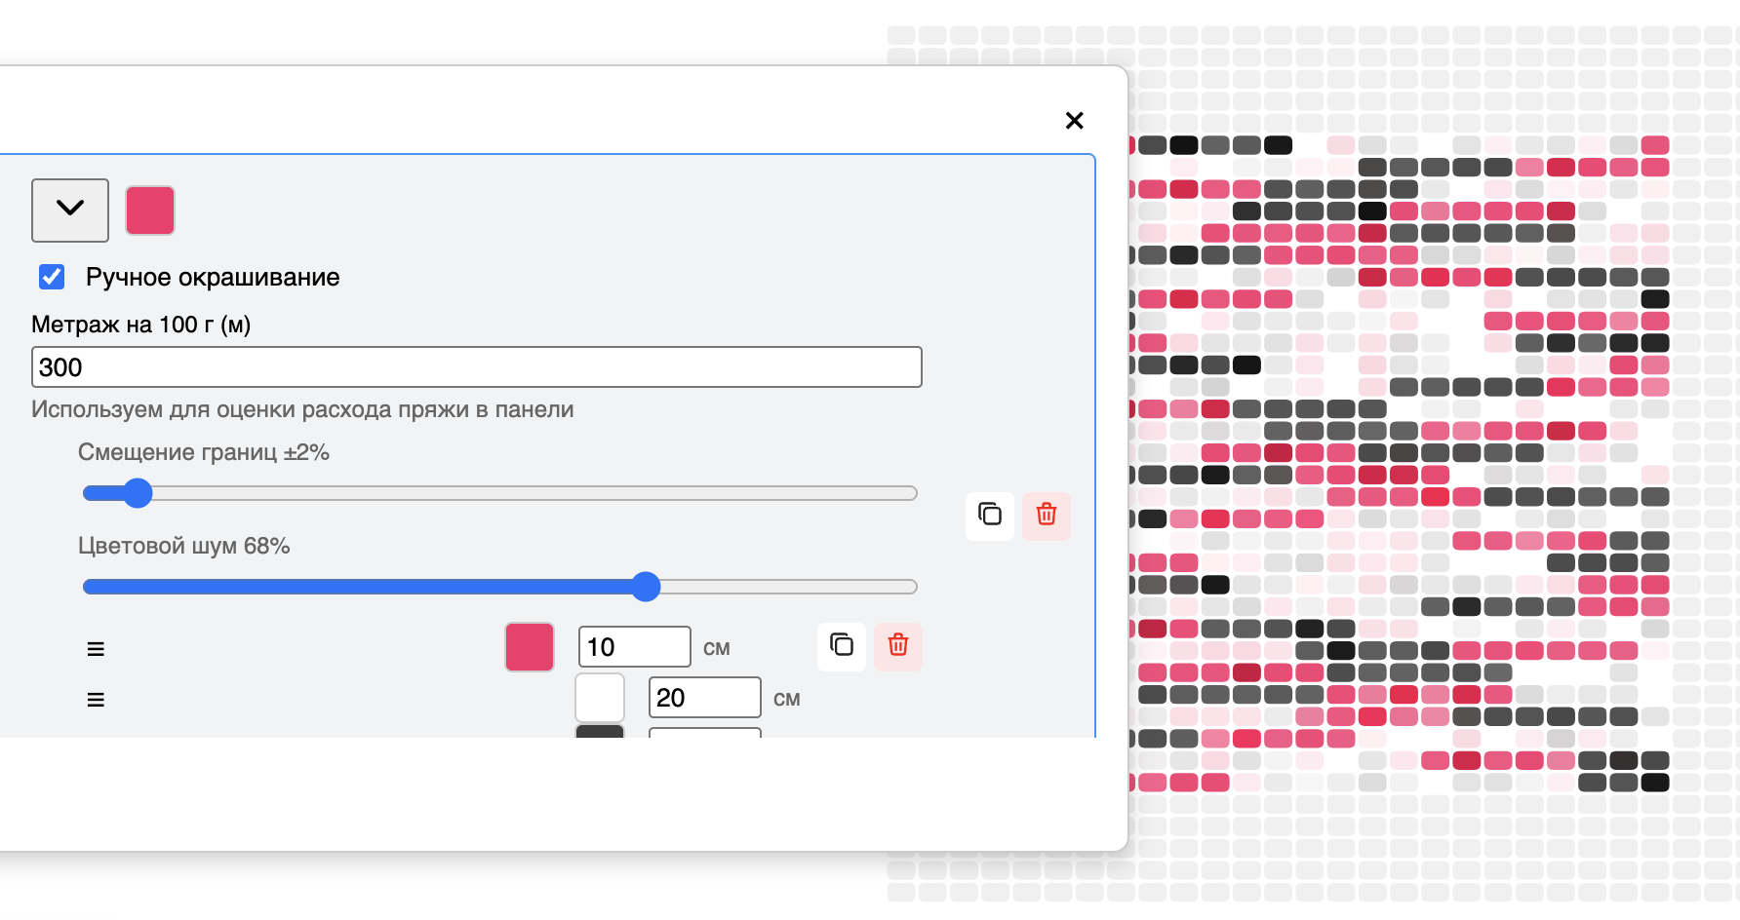Click the 20 cm segment length field
Image resolution: width=1740 pixels, height=920 pixels.
tap(704, 698)
